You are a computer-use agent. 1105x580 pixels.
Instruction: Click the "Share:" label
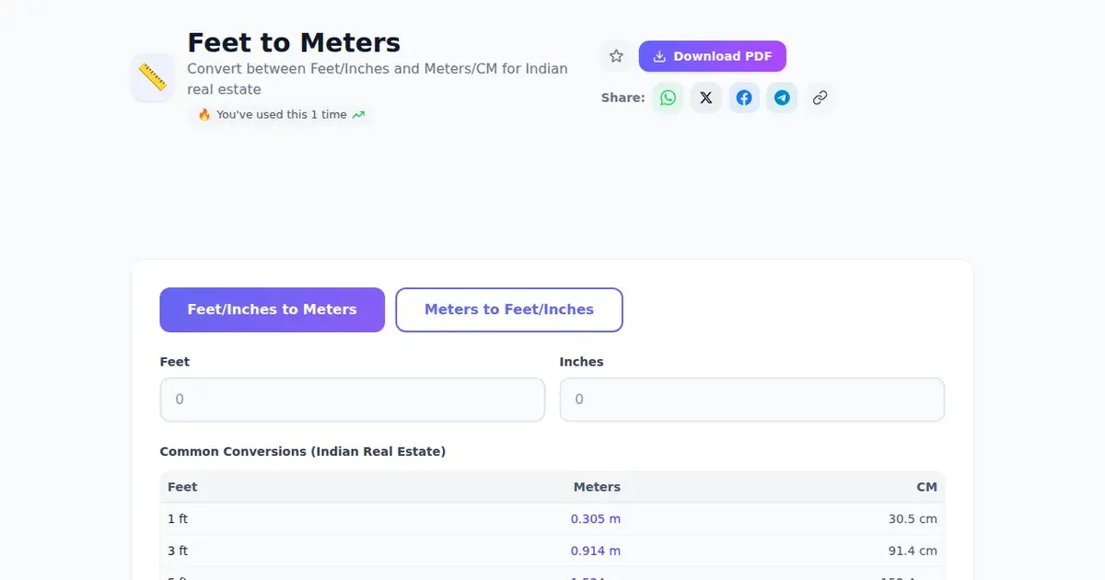(623, 98)
